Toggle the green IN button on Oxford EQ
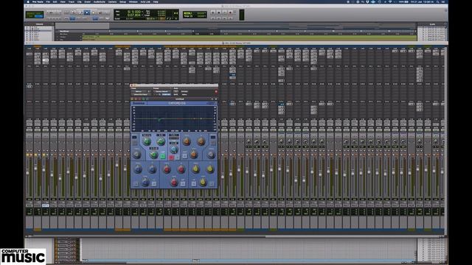The image size is (472, 265). pyautogui.click(x=163, y=156)
